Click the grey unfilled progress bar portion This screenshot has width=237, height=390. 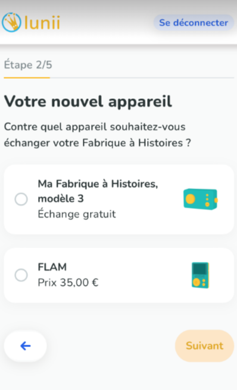(142, 78)
